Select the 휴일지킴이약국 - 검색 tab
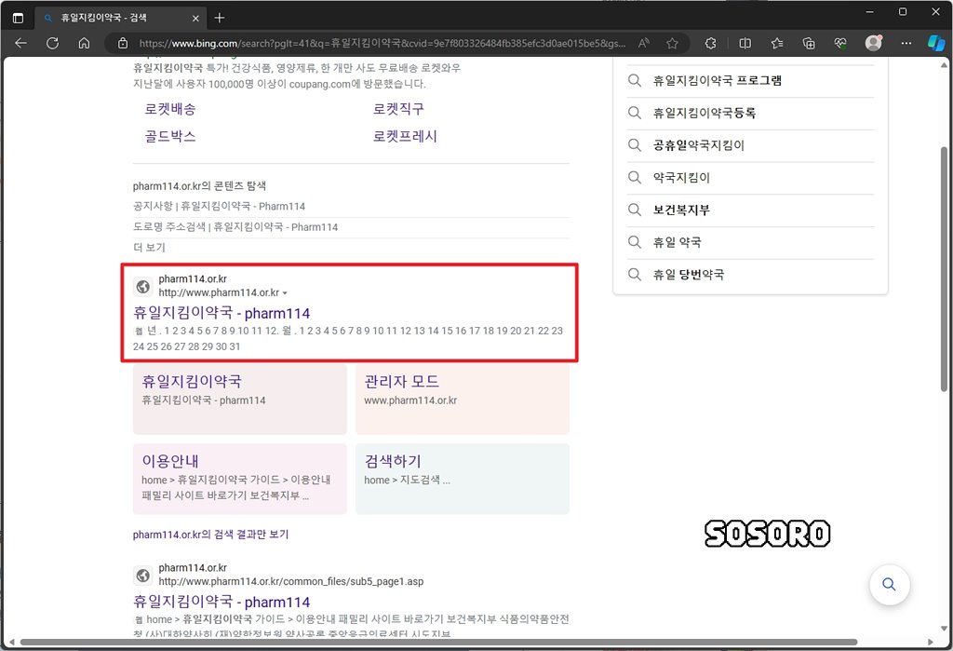 (x=119, y=18)
